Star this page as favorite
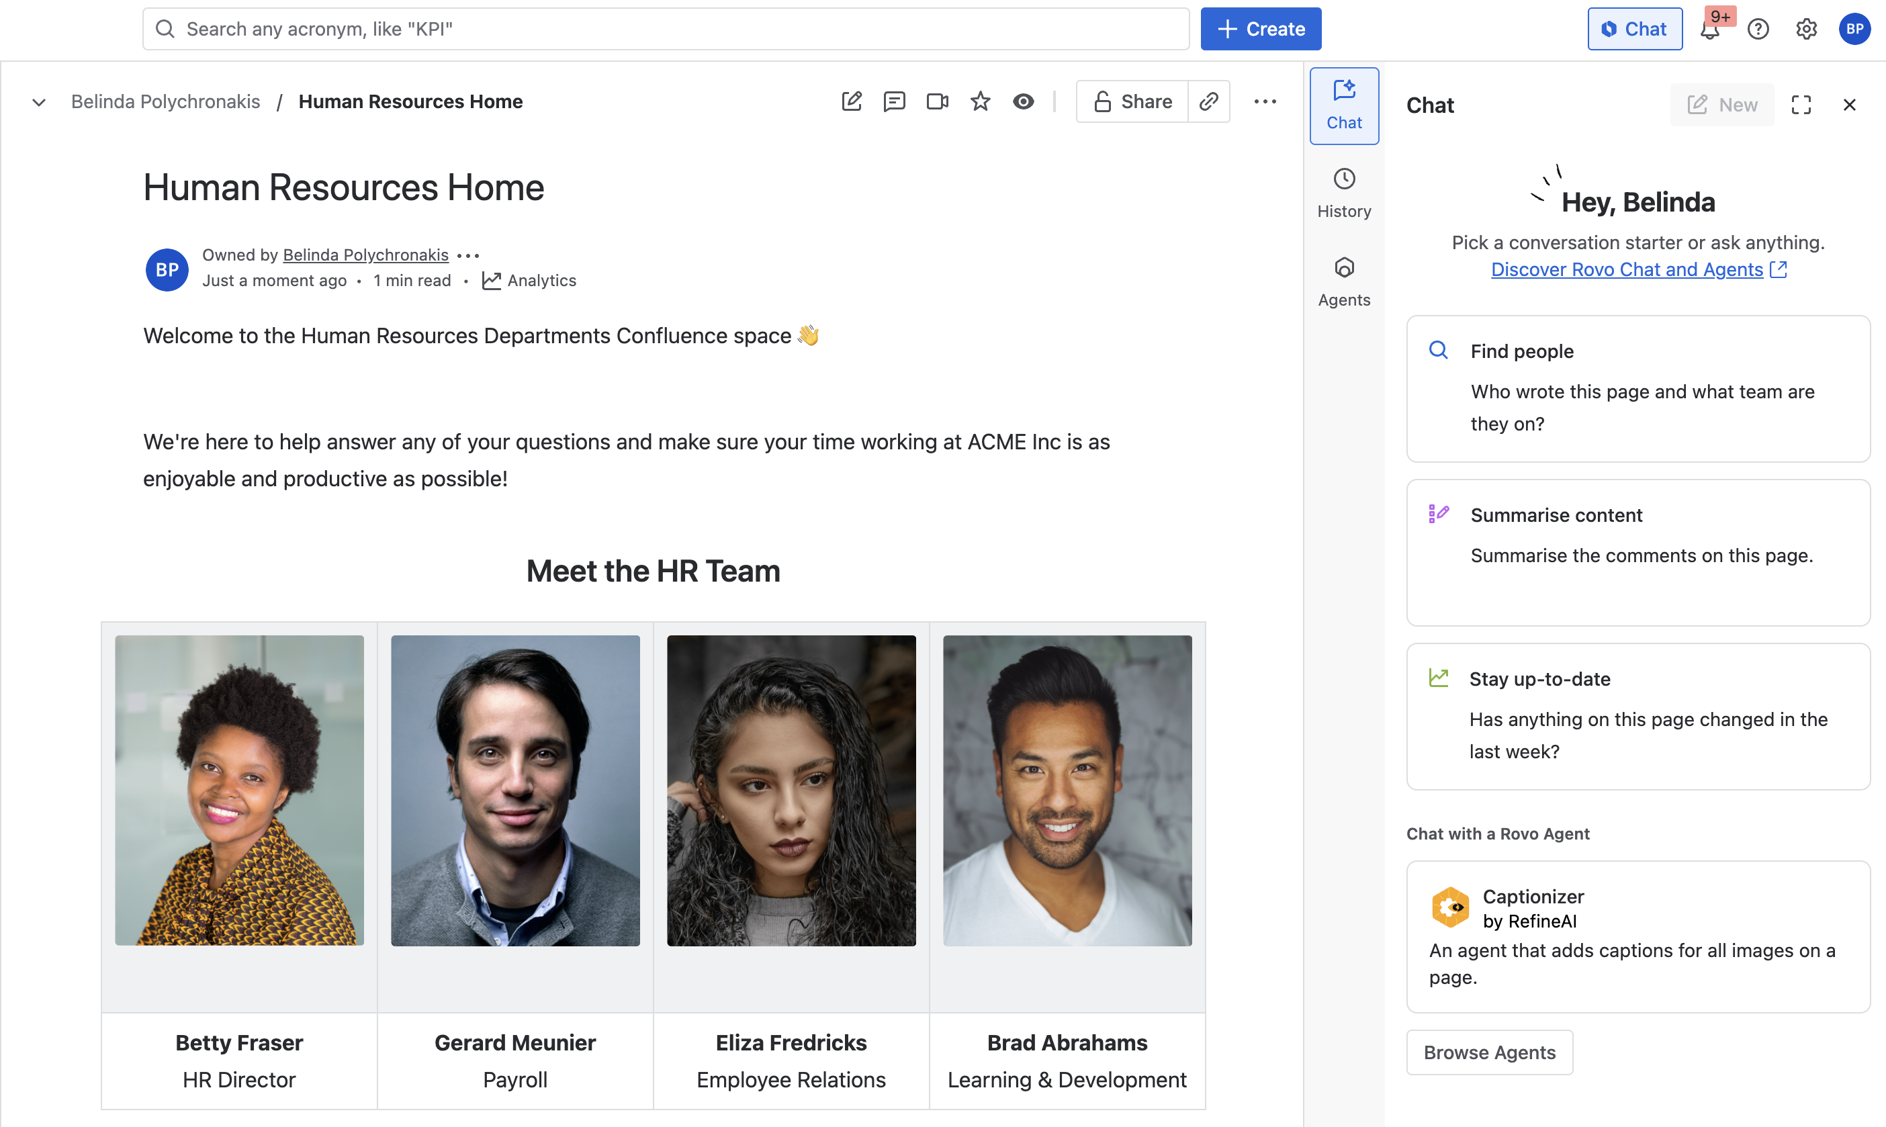Screen dimensions: 1886x1127 (980, 102)
